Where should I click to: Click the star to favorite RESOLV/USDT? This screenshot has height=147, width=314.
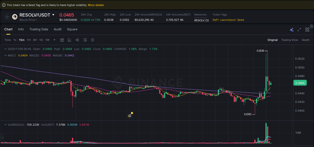coord(7,17)
